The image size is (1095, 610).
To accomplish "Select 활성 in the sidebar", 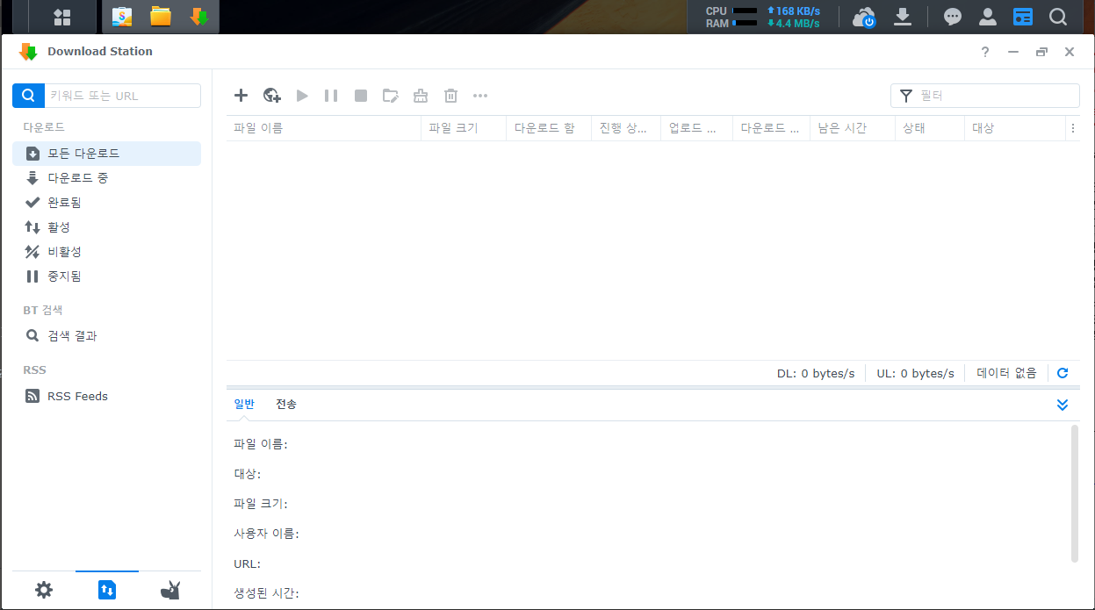I will point(106,227).
